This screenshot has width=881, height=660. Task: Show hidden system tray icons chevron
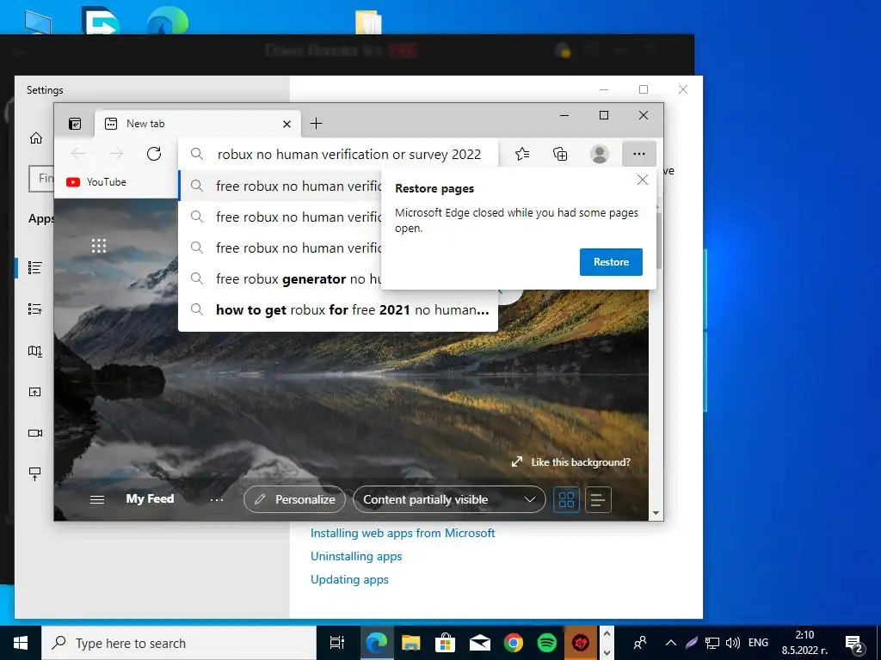coord(670,643)
